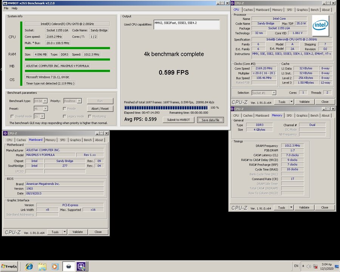Screen dimensions: 340x272
Task: Launch Windows Media Player from the taskbar
Action: click(x=55, y=266)
